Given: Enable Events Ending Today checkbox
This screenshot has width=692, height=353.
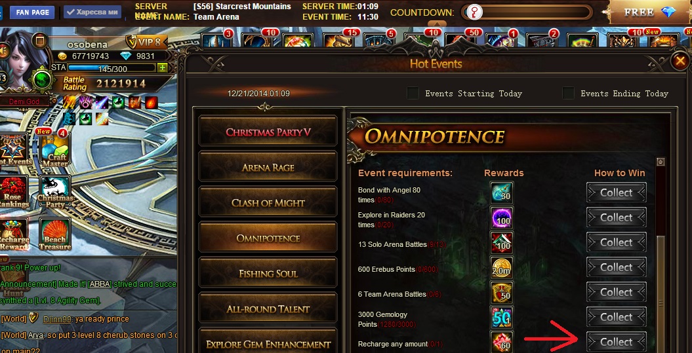Looking at the screenshot, I should pyautogui.click(x=568, y=93).
